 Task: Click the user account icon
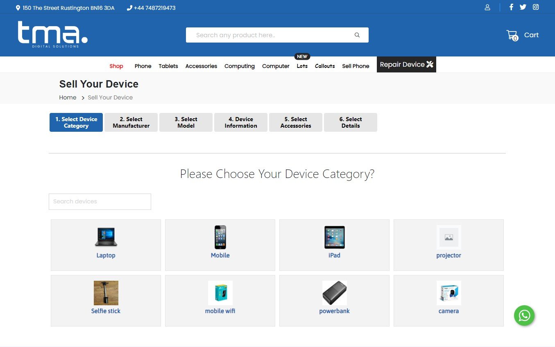[487, 7]
